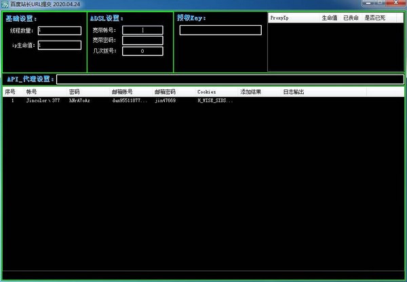Click the ip生命值 input field
The width and height of the screenshot is (407, 282).
click(x=59, y=45)
